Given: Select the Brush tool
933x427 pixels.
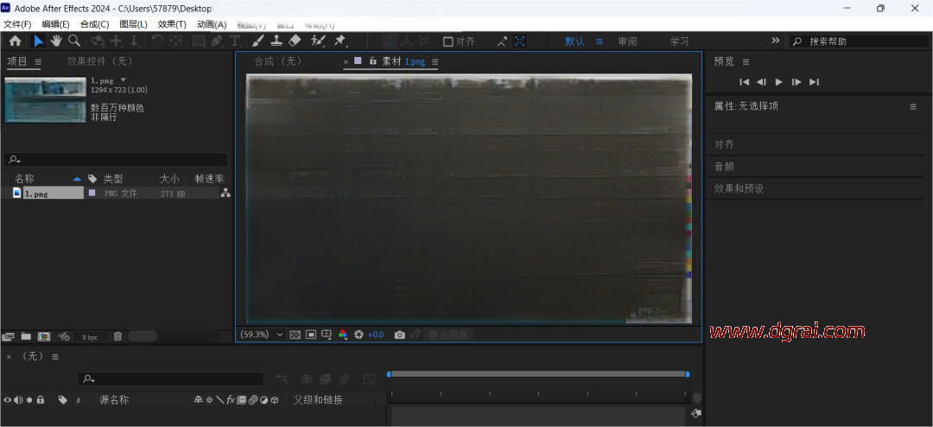Looking at the screenshot, I should click(258, 41).
